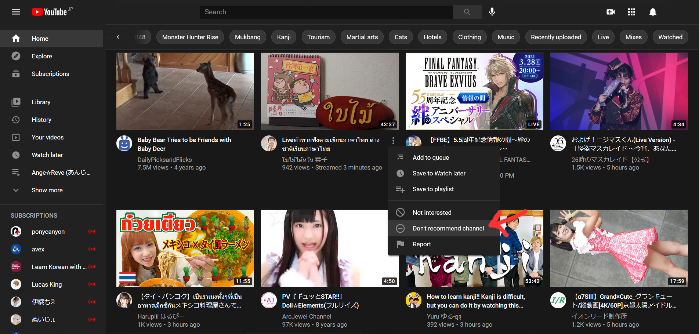Filter by Music chip
This screenshot has height=334, width=699.
506,37
